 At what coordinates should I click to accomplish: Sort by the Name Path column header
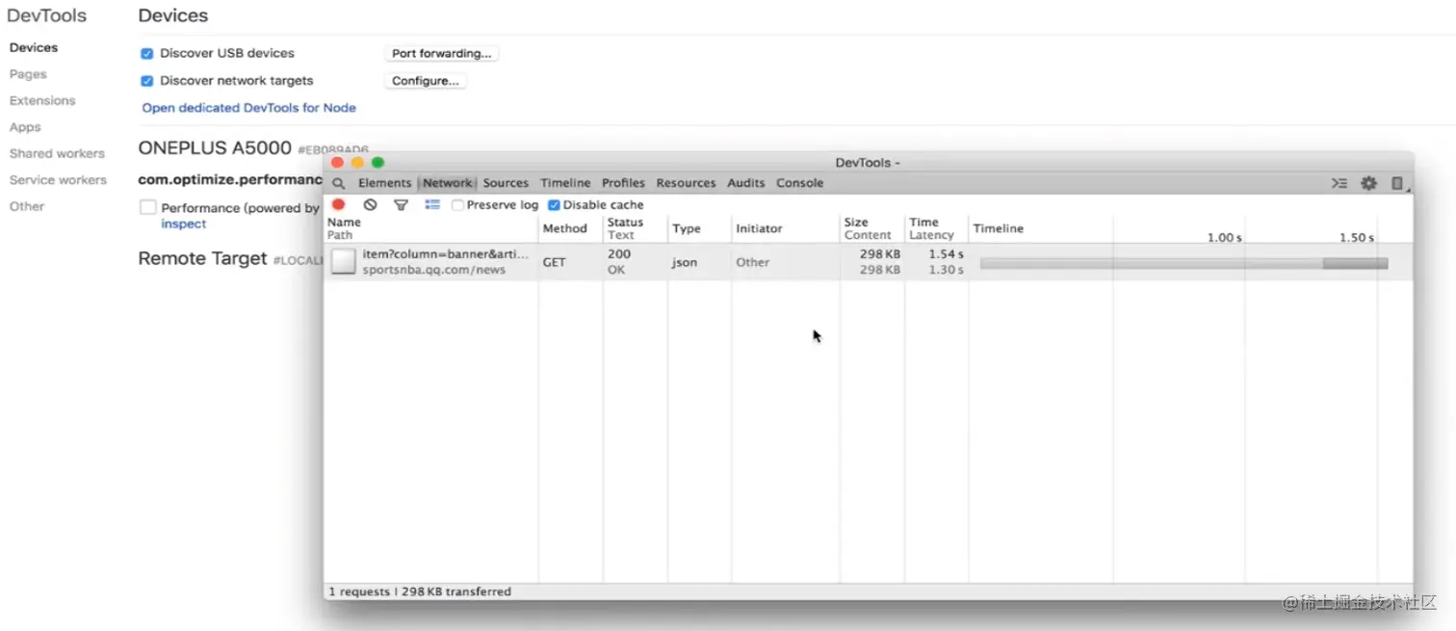(x=431, y=228)
